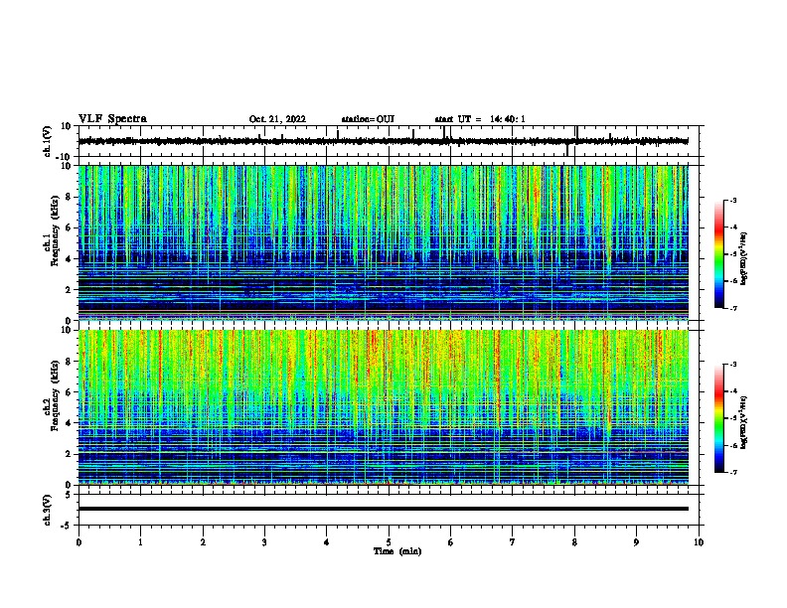This screenshot has height=608, width=787.
Task: Click the "Time (min)" axis label
Action: 397,551
